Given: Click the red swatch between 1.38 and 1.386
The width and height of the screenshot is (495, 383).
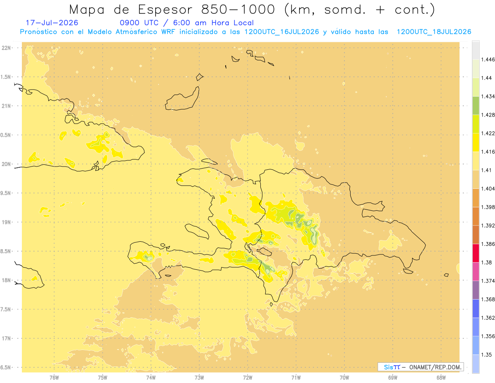Looking at the screenshot, I should [476, 253].
